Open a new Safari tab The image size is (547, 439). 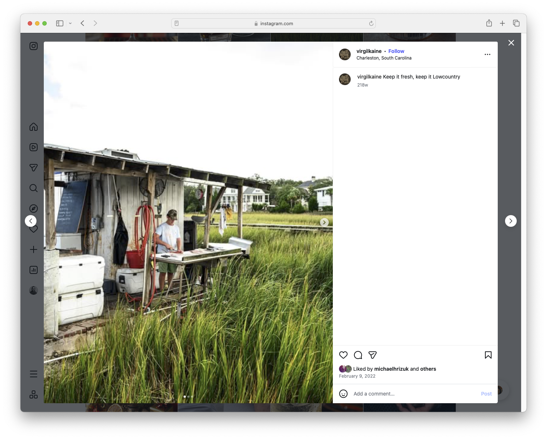coord(502,23)
